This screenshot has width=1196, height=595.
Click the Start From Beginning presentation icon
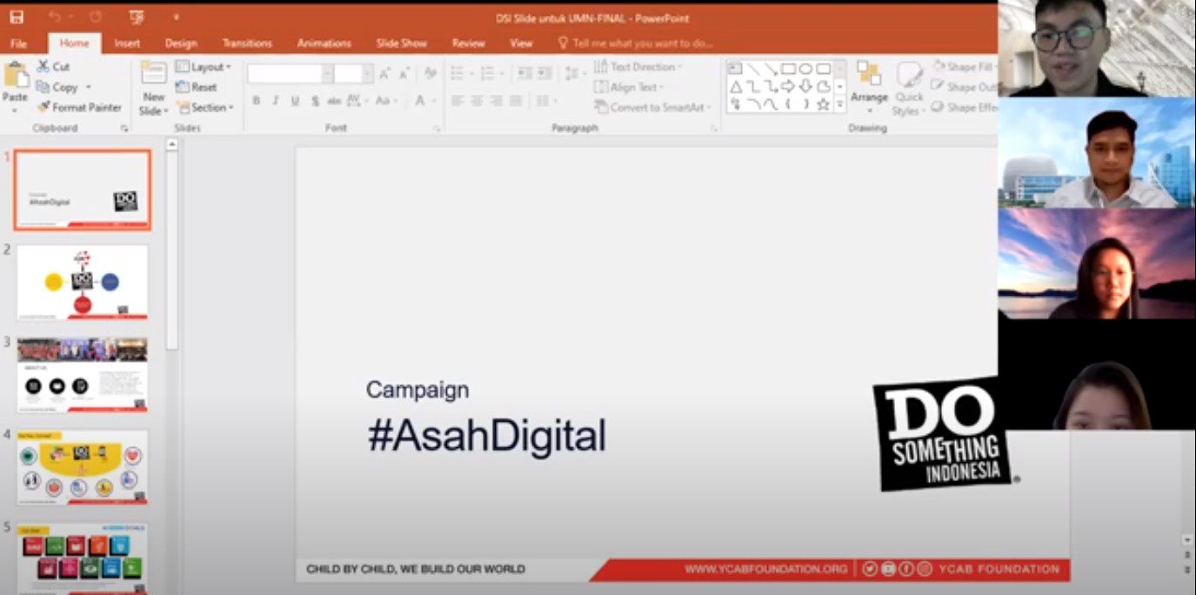point(137,17)
